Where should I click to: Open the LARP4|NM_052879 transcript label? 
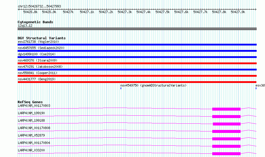point(31,135)
